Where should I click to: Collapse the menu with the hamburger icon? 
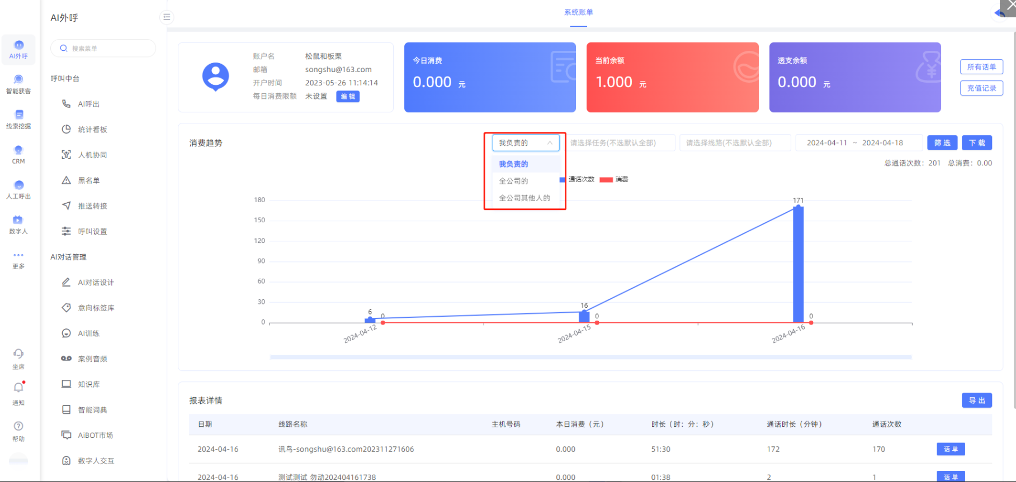point(167,17)
